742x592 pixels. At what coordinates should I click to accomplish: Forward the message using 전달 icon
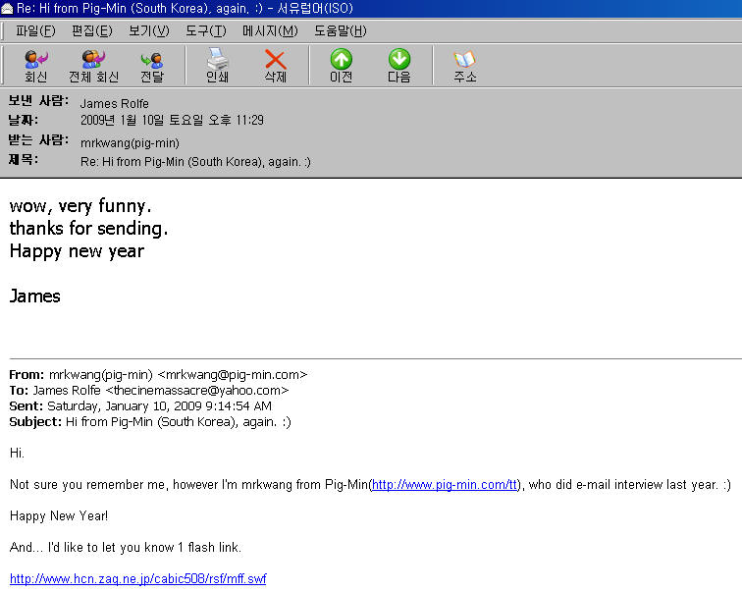click(152, 66)
